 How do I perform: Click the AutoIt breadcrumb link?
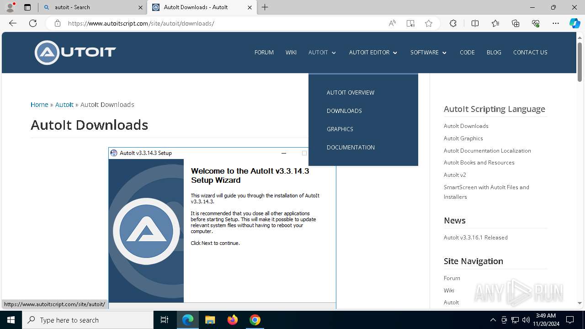click(64, 105)
